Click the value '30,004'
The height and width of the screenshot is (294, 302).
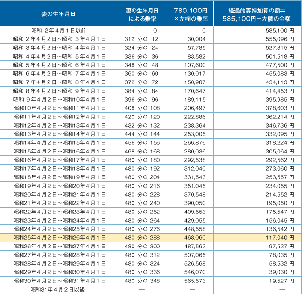click(196, 39)
